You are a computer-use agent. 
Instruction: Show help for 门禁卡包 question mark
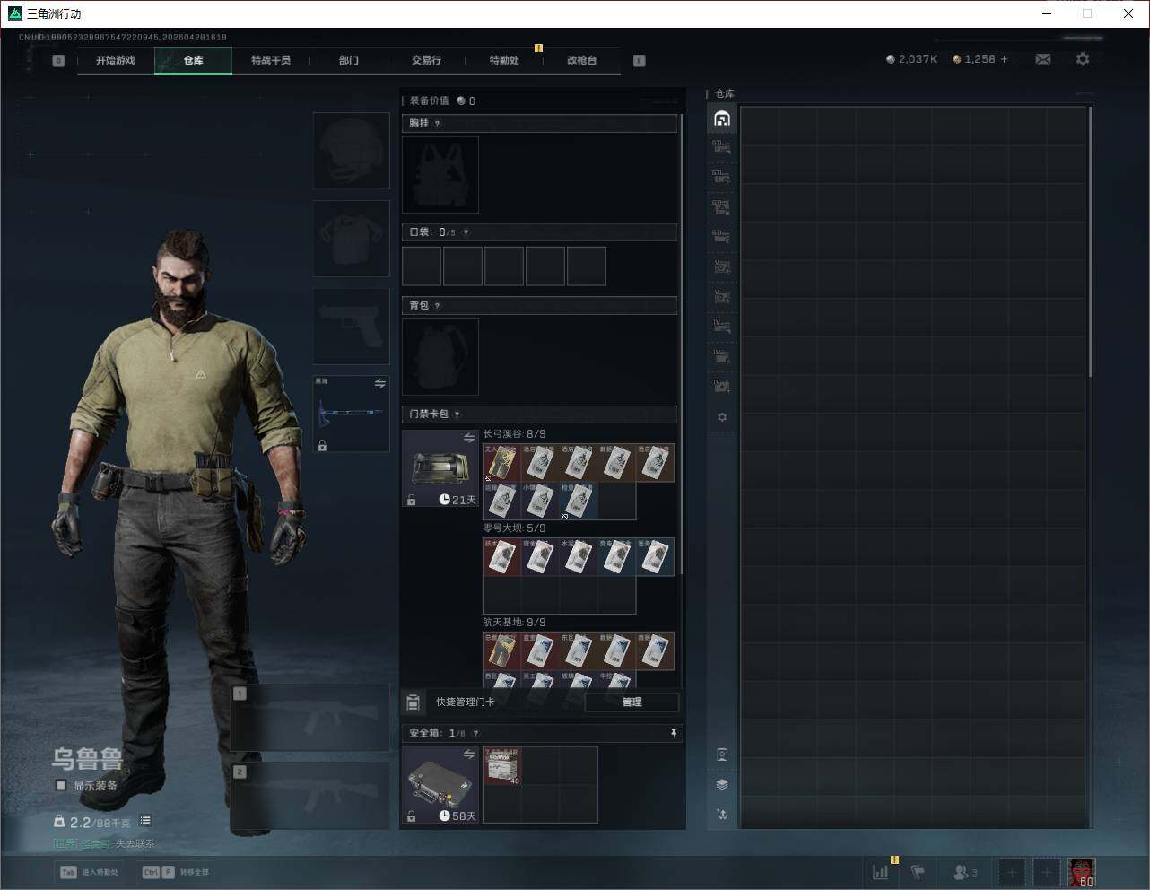457,414
